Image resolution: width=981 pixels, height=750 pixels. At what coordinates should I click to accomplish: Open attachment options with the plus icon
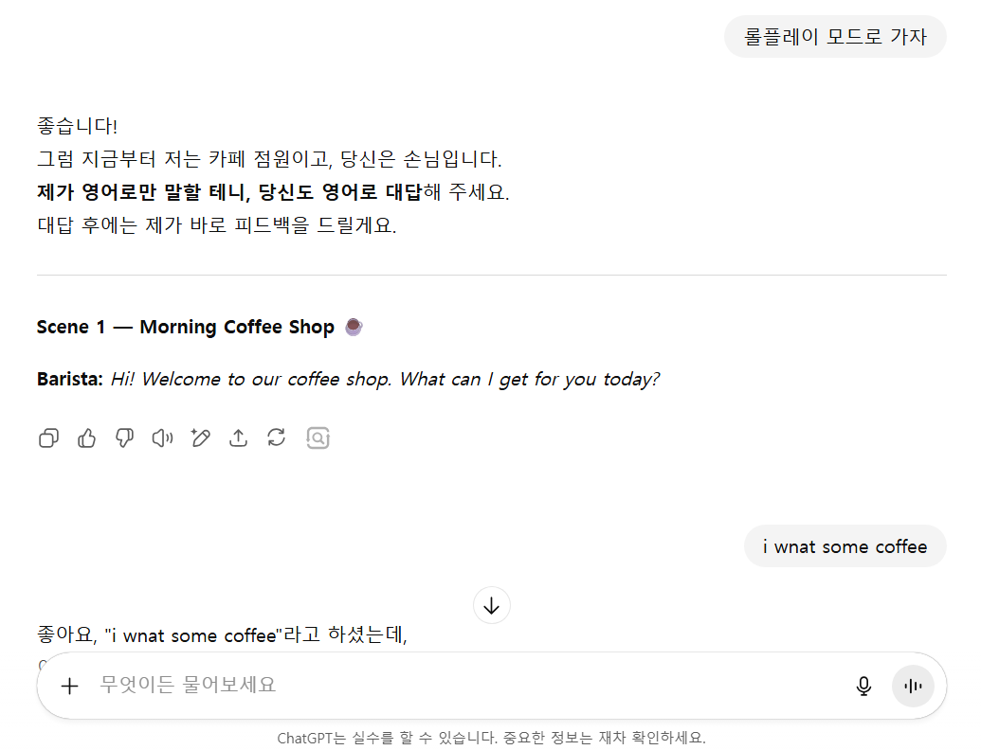[x=69, y=686]
